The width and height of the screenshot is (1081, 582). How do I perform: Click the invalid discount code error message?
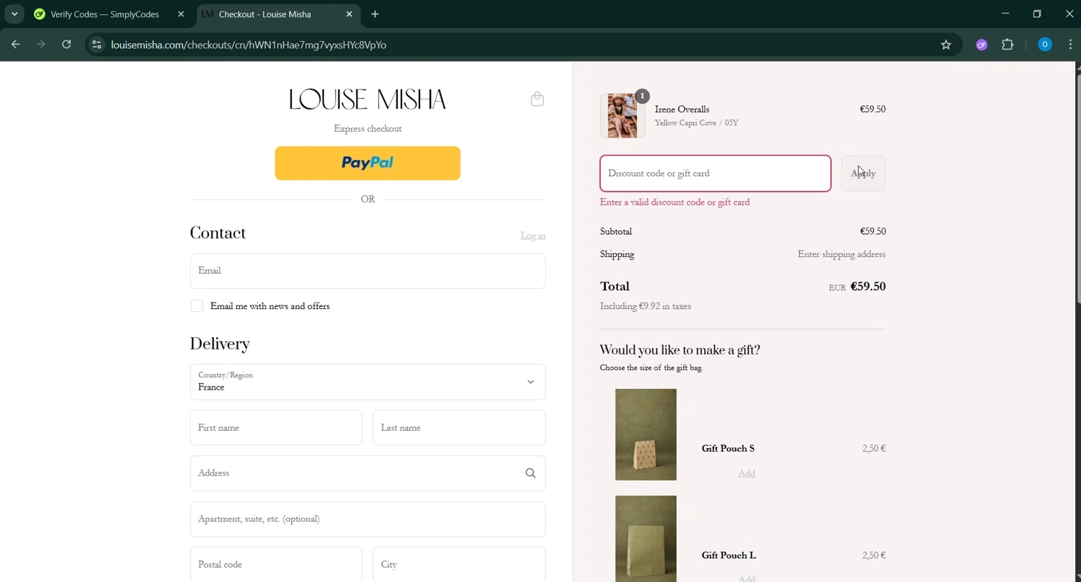click(675, 202)
